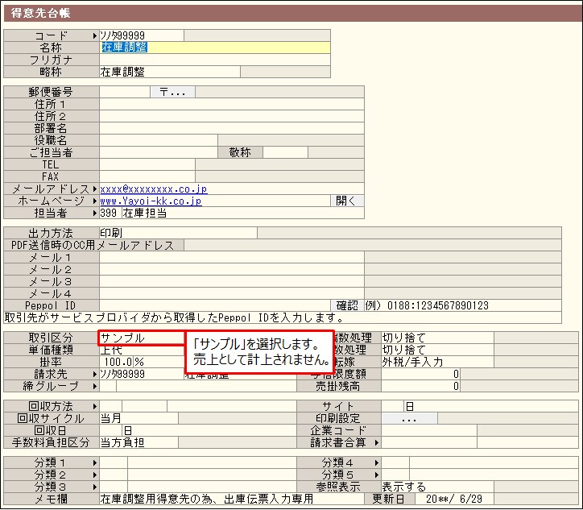
Task: Click the postal code lookup button 〒...
Action: pyautogui.click(x=172, y=92)
